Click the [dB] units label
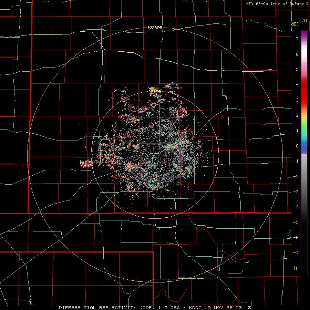310x310 pixels. 294,24
